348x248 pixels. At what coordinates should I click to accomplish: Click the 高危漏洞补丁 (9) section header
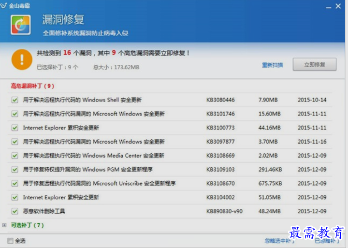(33, 86)
